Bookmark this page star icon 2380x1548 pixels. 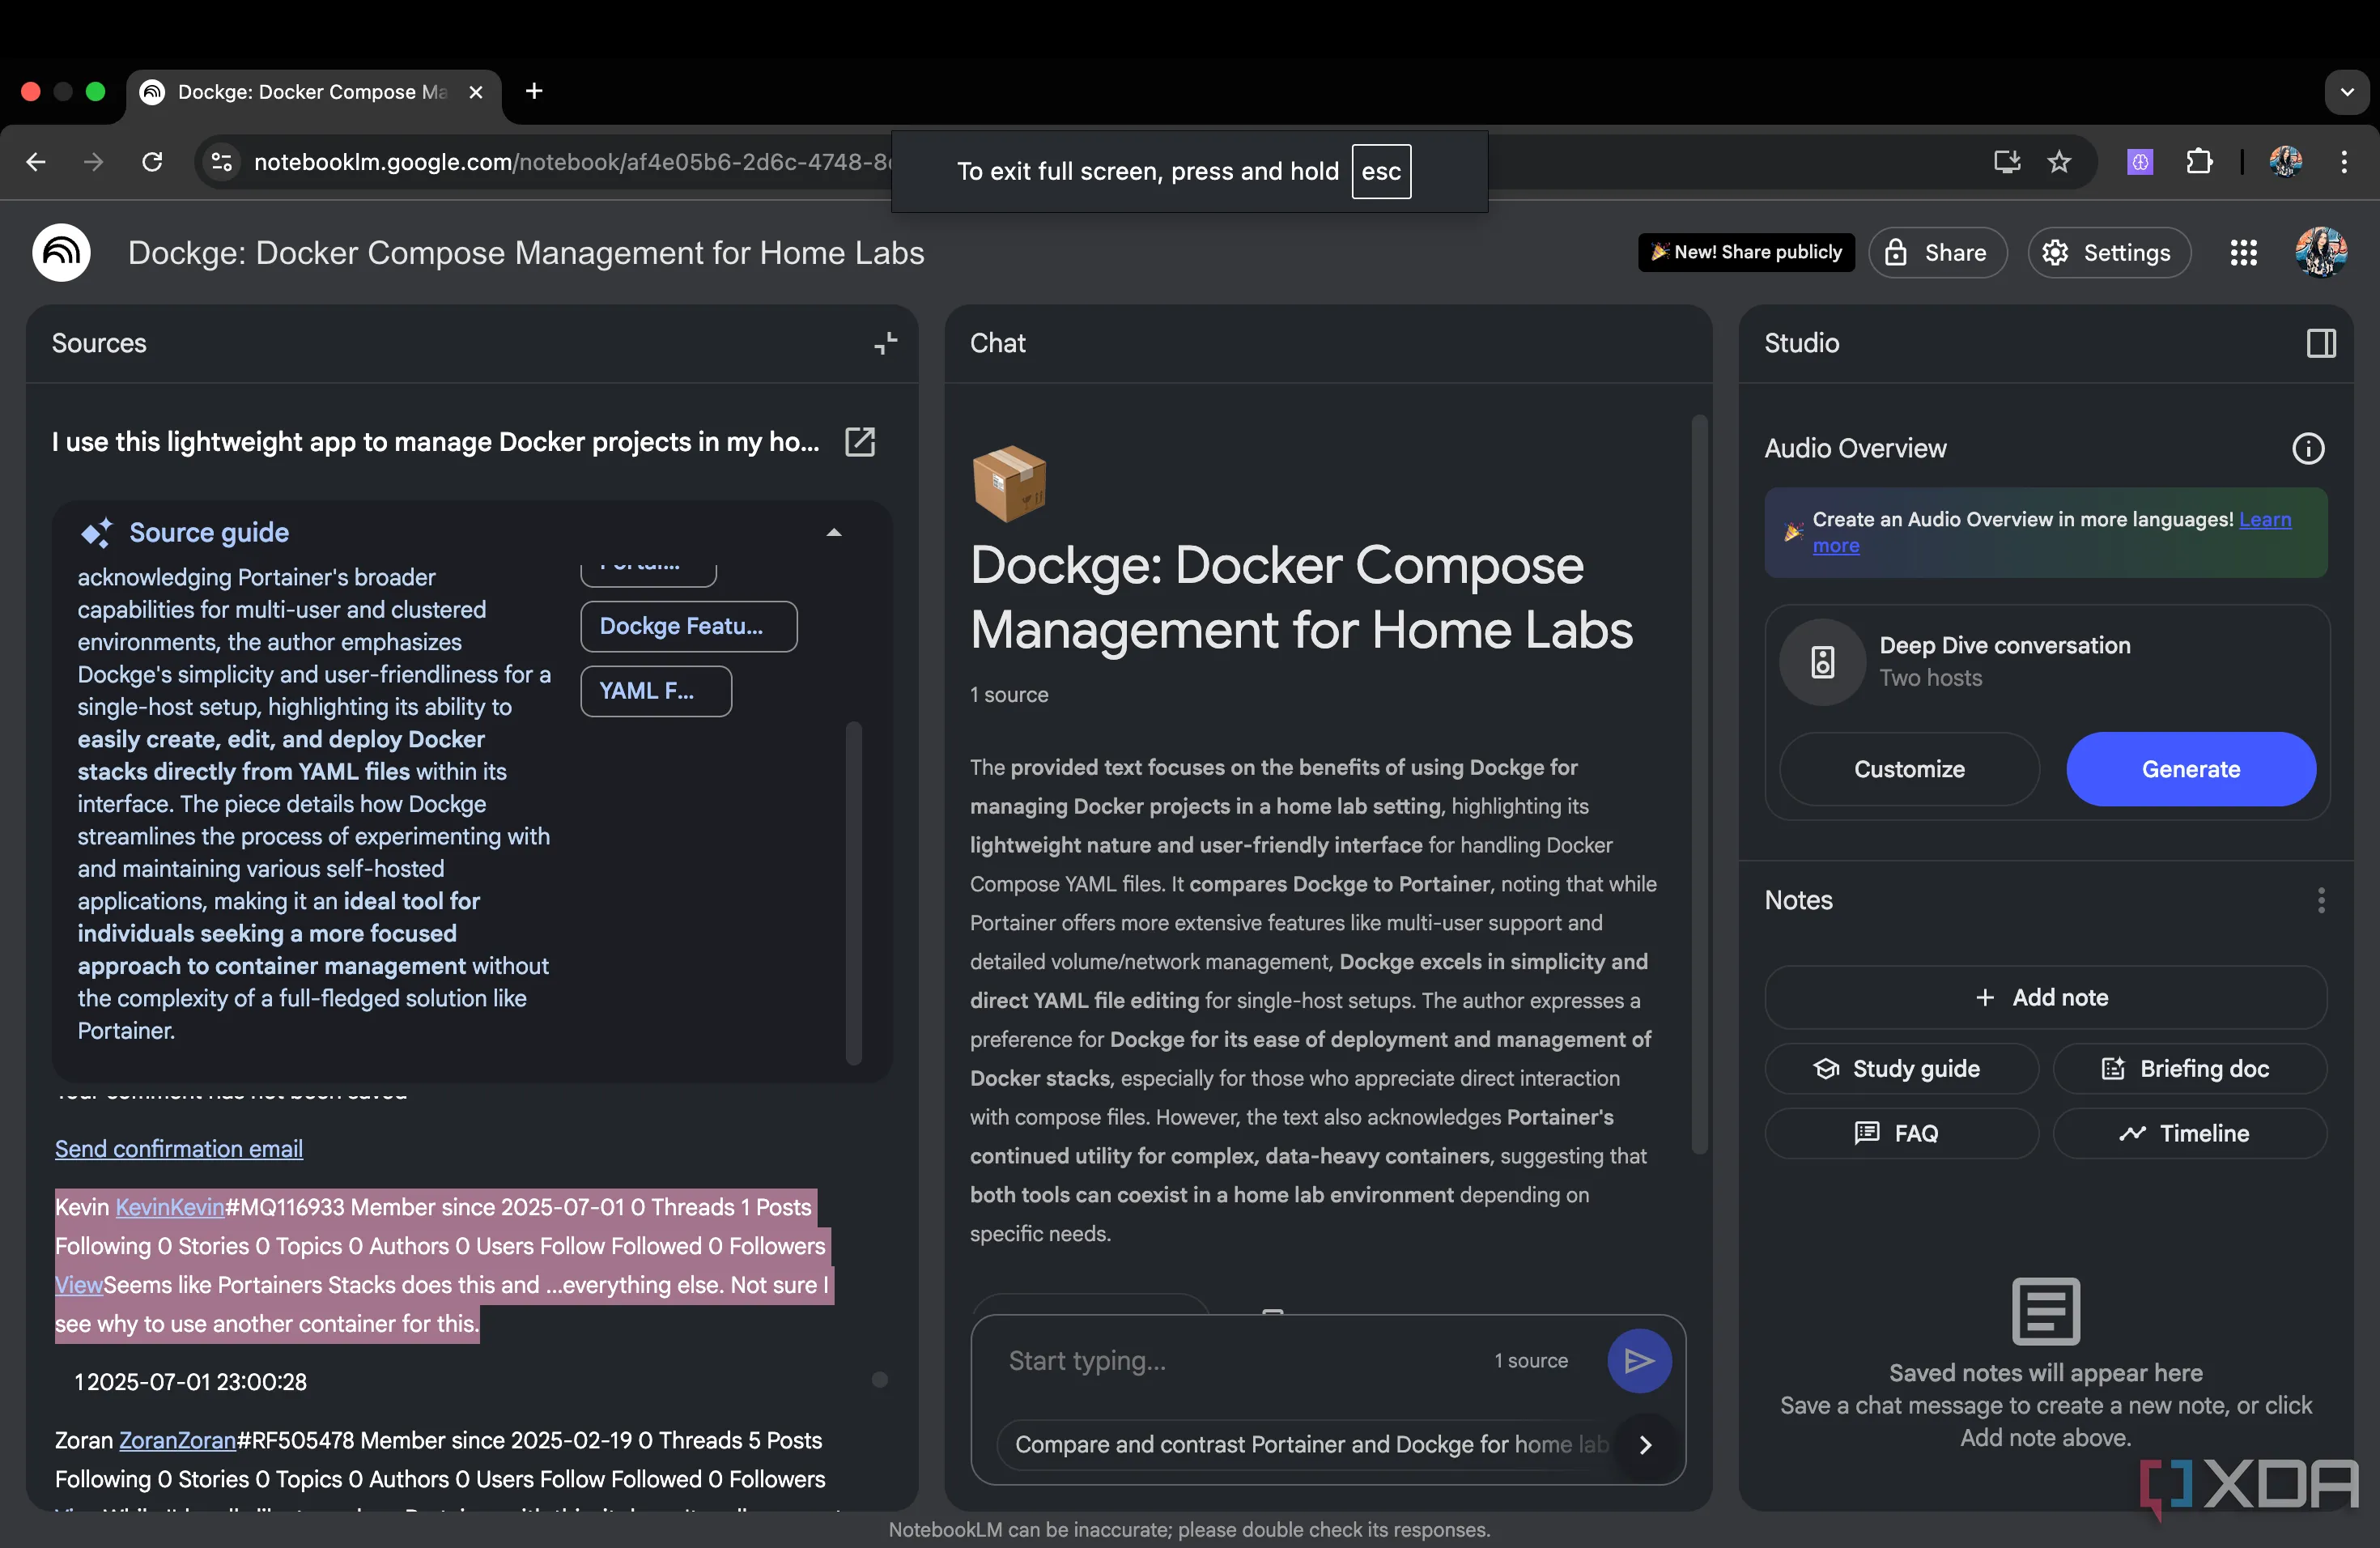pyautogui.click(x=2059, y=161)
